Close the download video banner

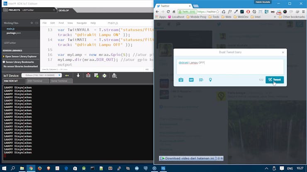click(222, 158)
